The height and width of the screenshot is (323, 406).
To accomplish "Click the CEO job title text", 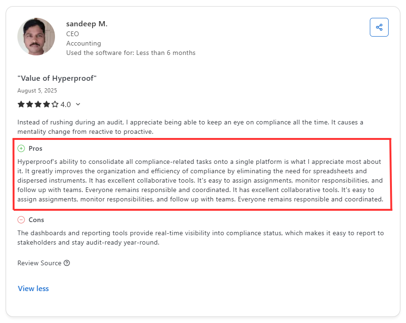I will pyautogui.click(x=72, y=34).
